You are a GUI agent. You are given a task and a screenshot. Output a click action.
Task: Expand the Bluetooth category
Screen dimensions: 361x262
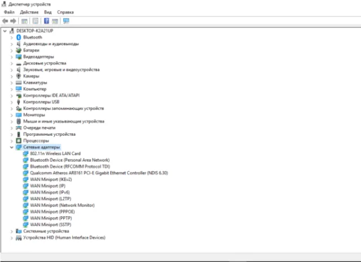click(11, 37)
